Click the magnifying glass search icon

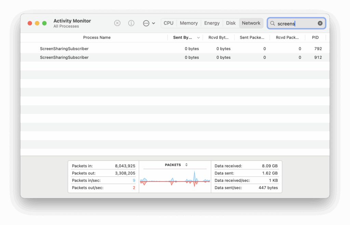point(272,24)
